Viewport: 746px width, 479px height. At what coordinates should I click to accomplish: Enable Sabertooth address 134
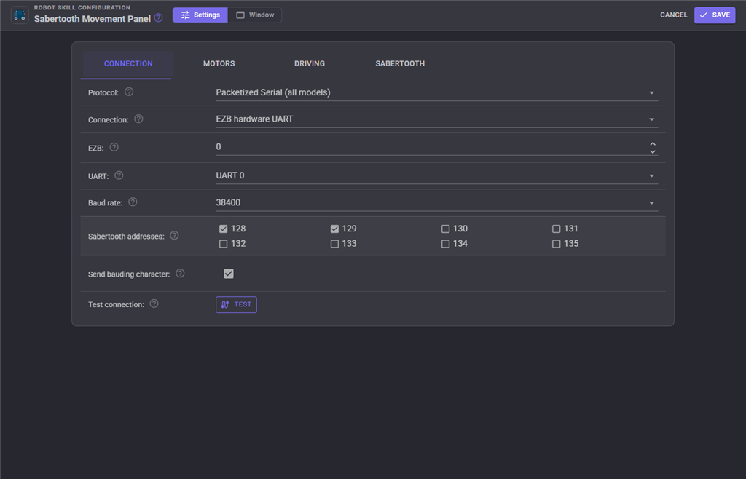point(445,244)
